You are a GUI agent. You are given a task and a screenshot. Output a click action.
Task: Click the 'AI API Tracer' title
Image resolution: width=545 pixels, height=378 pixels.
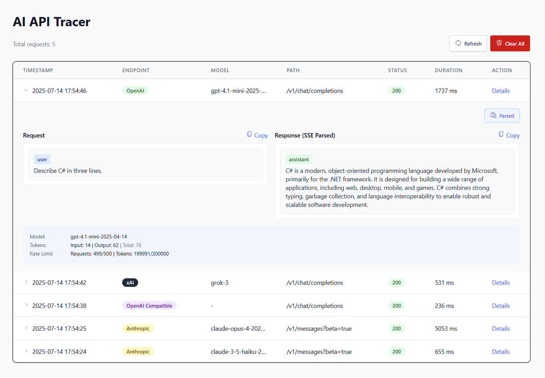click(x=51, y=21)
